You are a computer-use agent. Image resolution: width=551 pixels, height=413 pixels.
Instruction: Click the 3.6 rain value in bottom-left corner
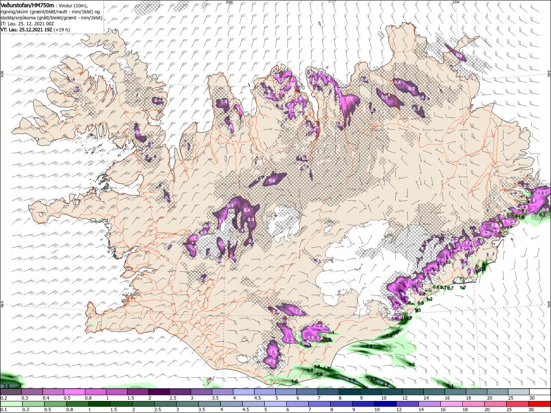(6, 385)
